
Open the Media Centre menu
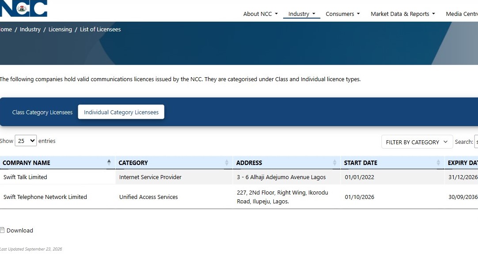pyautogui.click(x=462, y=14)
